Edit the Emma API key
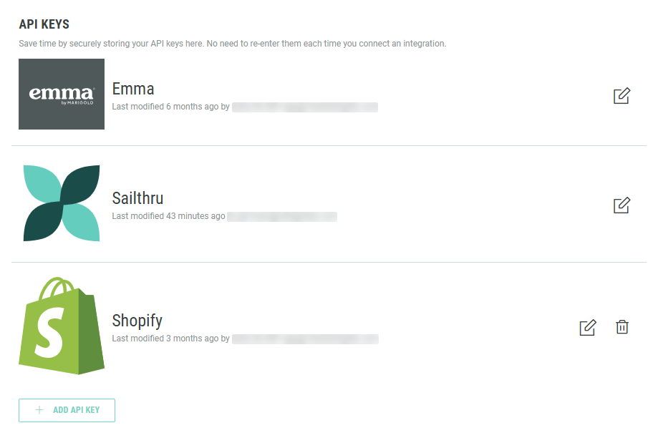This screenshot has width=658, height=438. [621, 96]
